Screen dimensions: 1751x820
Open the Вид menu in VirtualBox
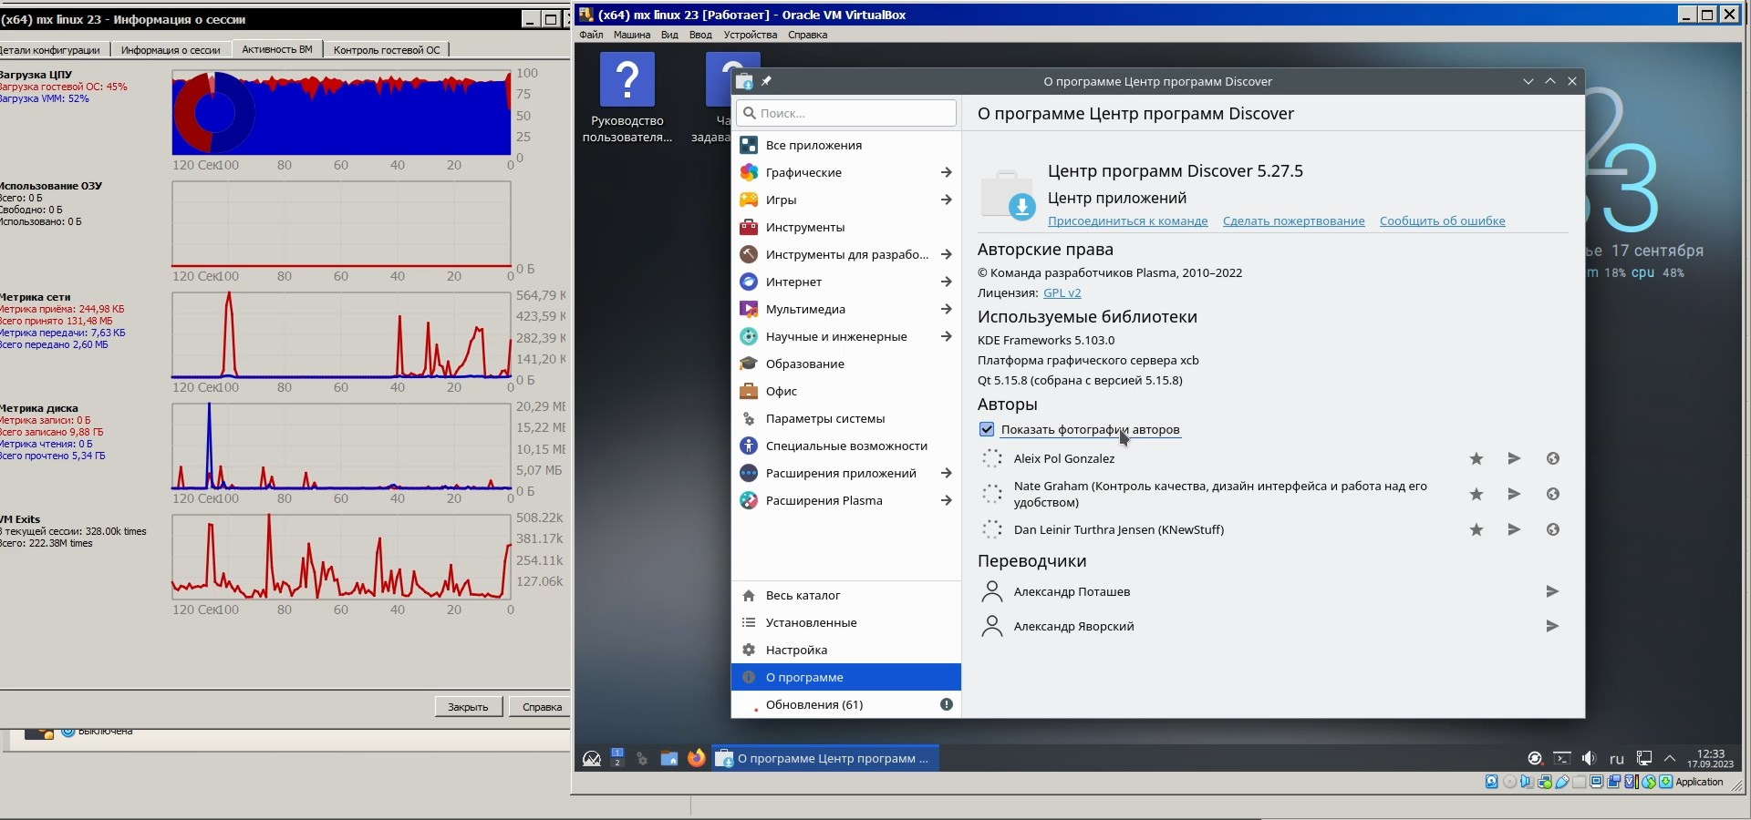[x=669, y=35]
